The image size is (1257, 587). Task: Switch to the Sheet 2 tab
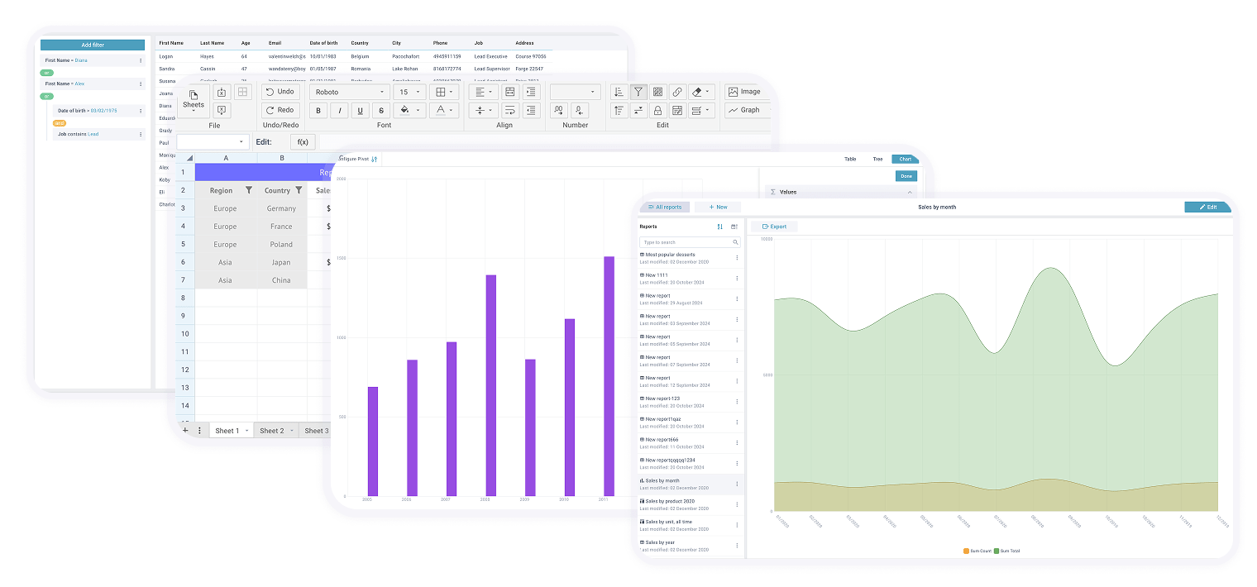coord(276,431)
